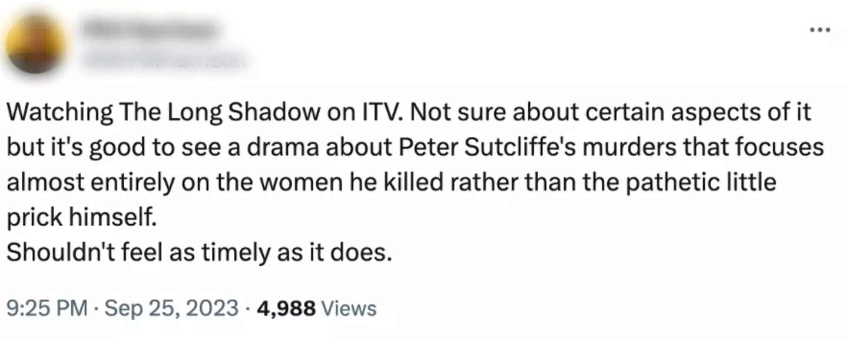Open the three-dot more options menu
The height and width of the screenshot is (339, 848).
[820, 28]
